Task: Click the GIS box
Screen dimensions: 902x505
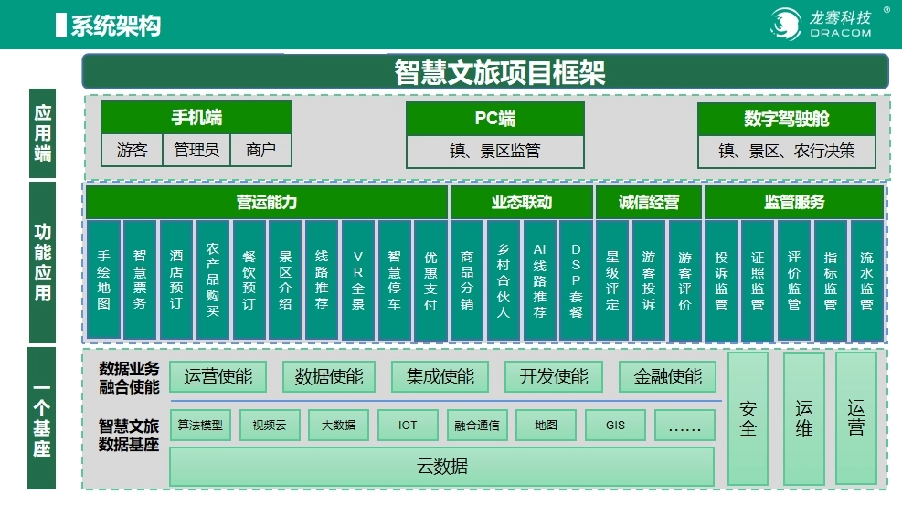Action: [615, 426]
